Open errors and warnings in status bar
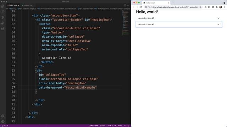 [x=5, y=126]
